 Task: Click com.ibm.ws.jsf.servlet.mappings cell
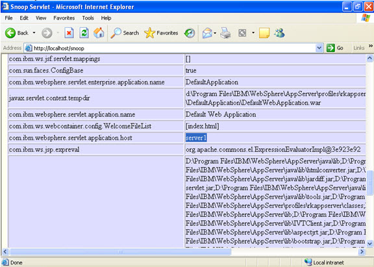click(95, 58)
